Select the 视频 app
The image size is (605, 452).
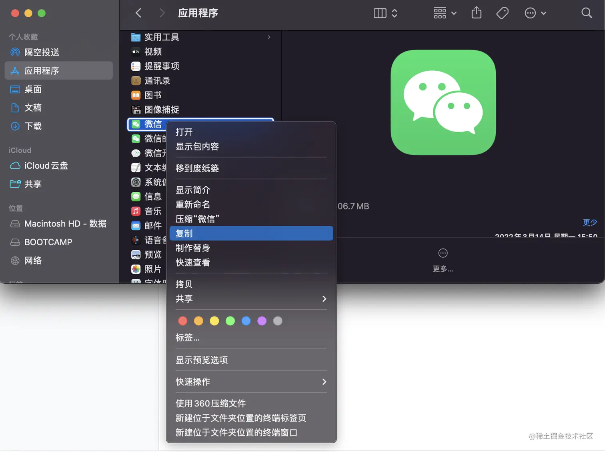[x=200, y=52]
